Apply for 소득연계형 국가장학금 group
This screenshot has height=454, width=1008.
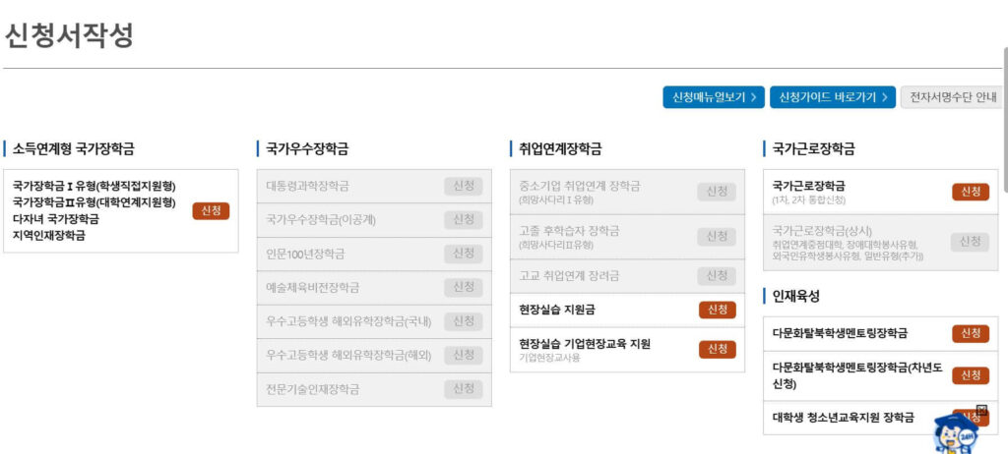211,210
